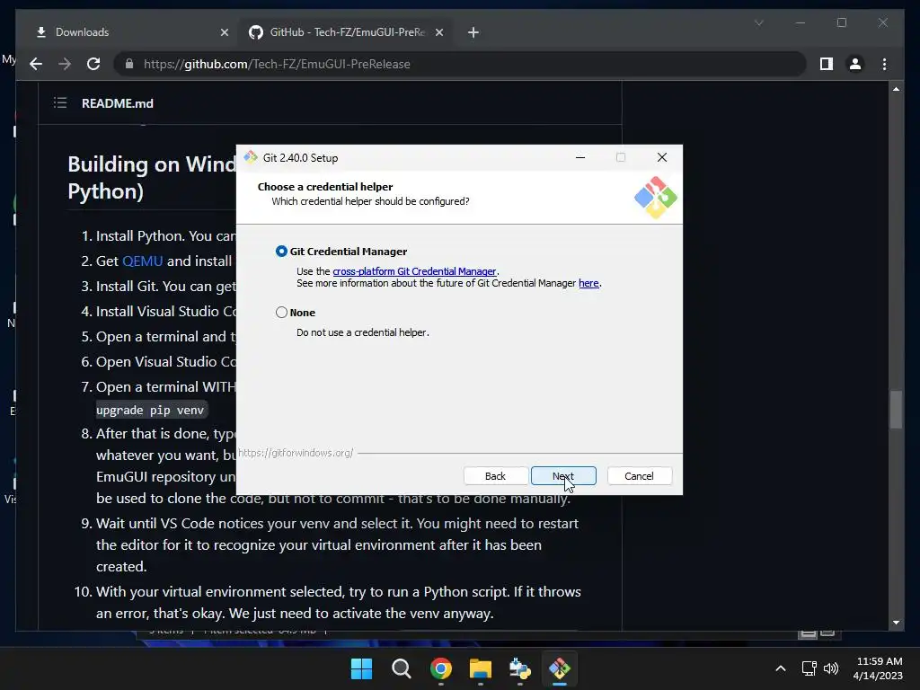The width and height of the screenshot is (920, 690).
Task: Open the network status tray icon
Action: pyautogui.click(x=809, y=668)
